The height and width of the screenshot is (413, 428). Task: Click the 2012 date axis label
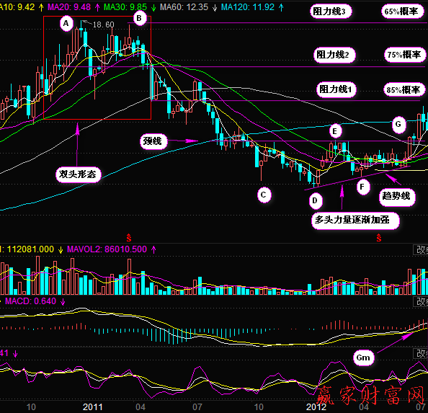pos(316,407)
